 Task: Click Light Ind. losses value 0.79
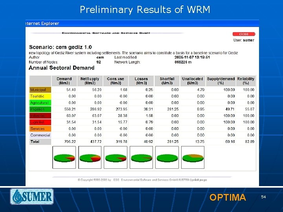coord(149,122)
